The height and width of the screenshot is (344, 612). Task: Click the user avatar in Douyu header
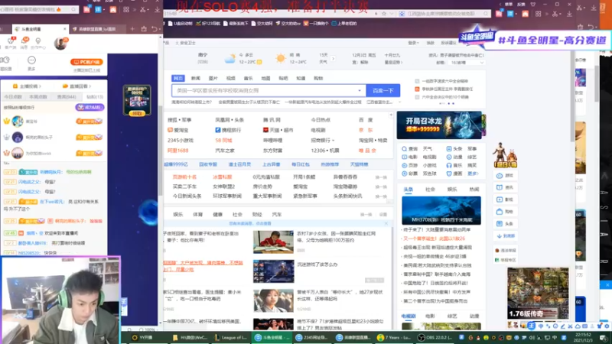[60, 43]
